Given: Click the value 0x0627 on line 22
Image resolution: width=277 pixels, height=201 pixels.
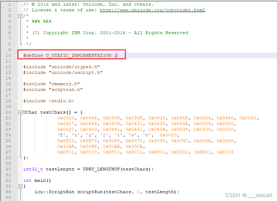Looking at the screenshot, I should coord(66,124).
